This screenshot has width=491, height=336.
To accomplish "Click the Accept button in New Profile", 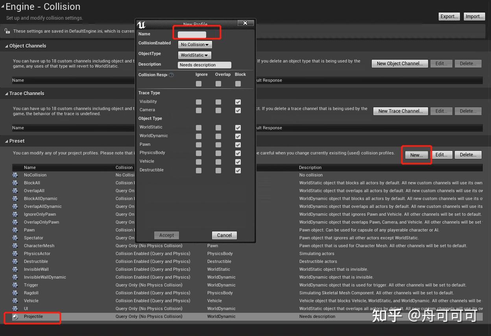I will [x=166, y=235].
